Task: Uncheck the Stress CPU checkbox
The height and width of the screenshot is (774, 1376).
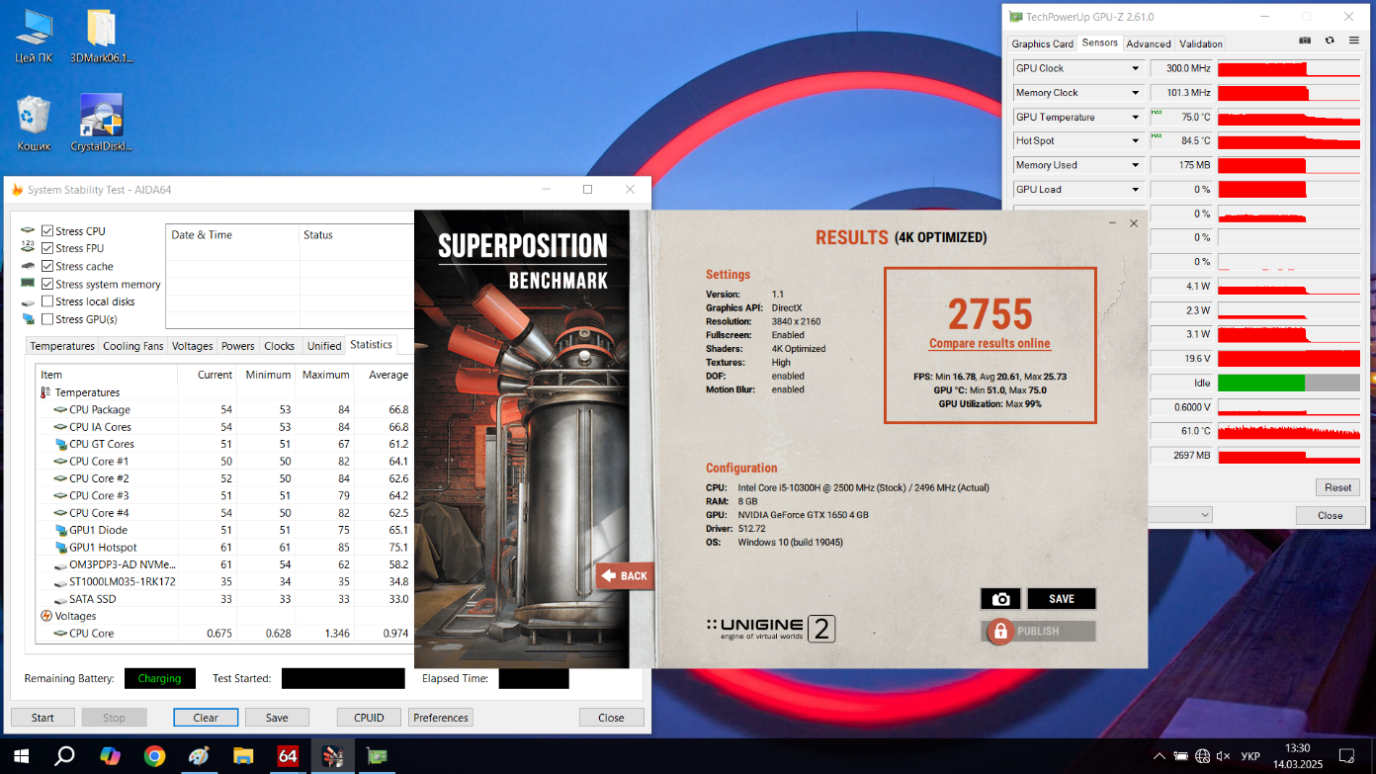Action: (47, 231)
